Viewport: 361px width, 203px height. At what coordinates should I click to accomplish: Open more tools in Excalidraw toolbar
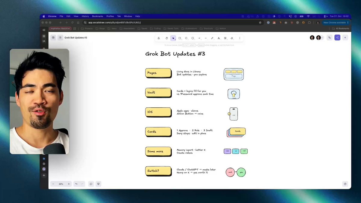(x=240, y=38)
